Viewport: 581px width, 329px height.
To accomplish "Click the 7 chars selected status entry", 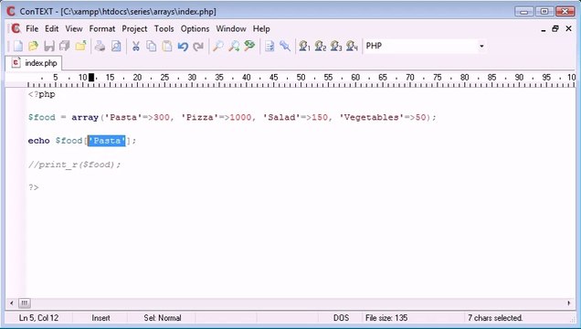I will 495,318.
